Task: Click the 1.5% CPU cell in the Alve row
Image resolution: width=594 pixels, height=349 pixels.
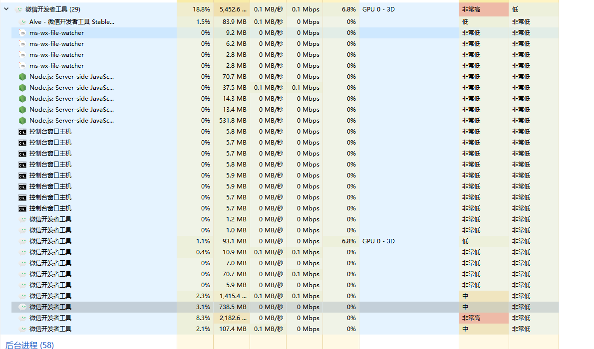Action: [x=195, y=22]
